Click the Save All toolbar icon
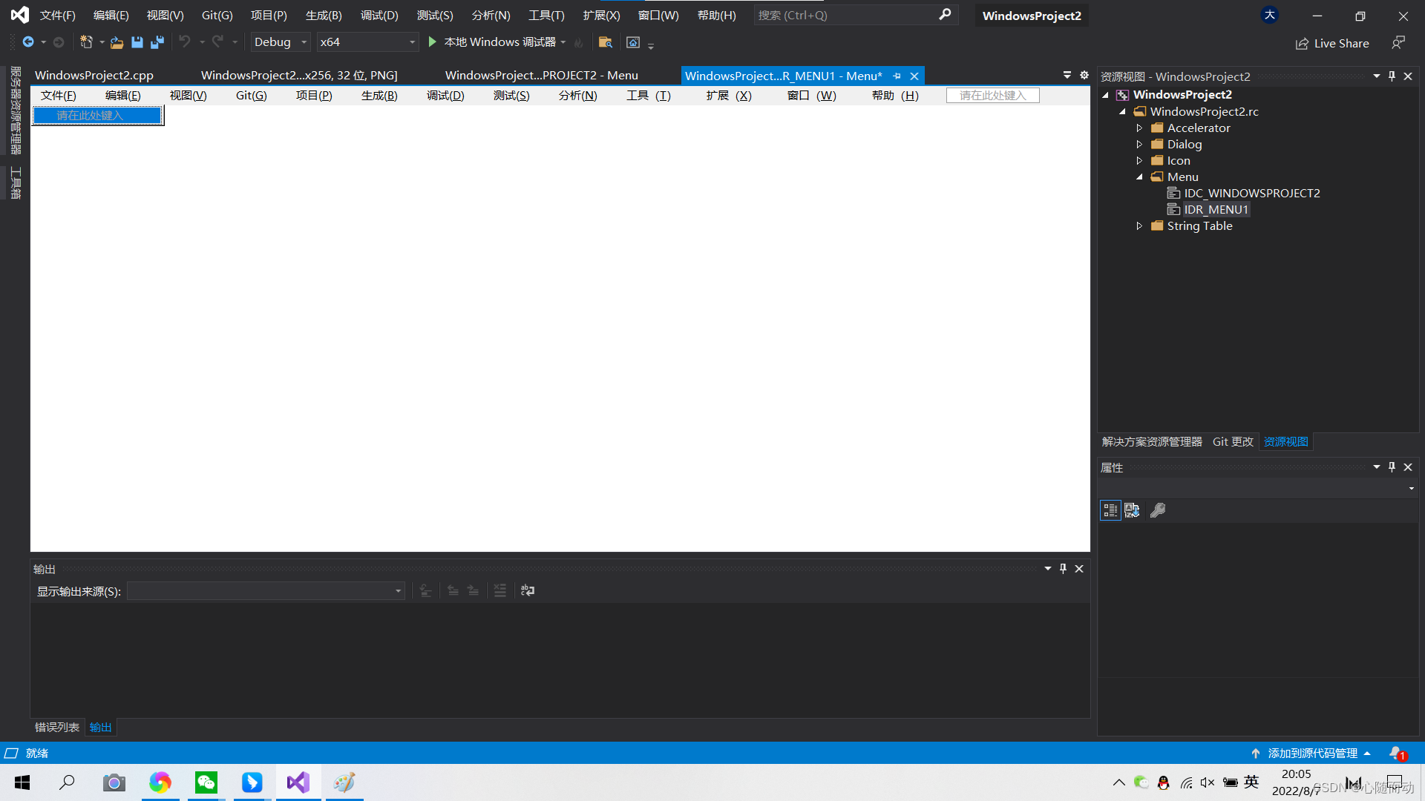The height and width of the screenshot is (801, 1425). click(157, 42)
